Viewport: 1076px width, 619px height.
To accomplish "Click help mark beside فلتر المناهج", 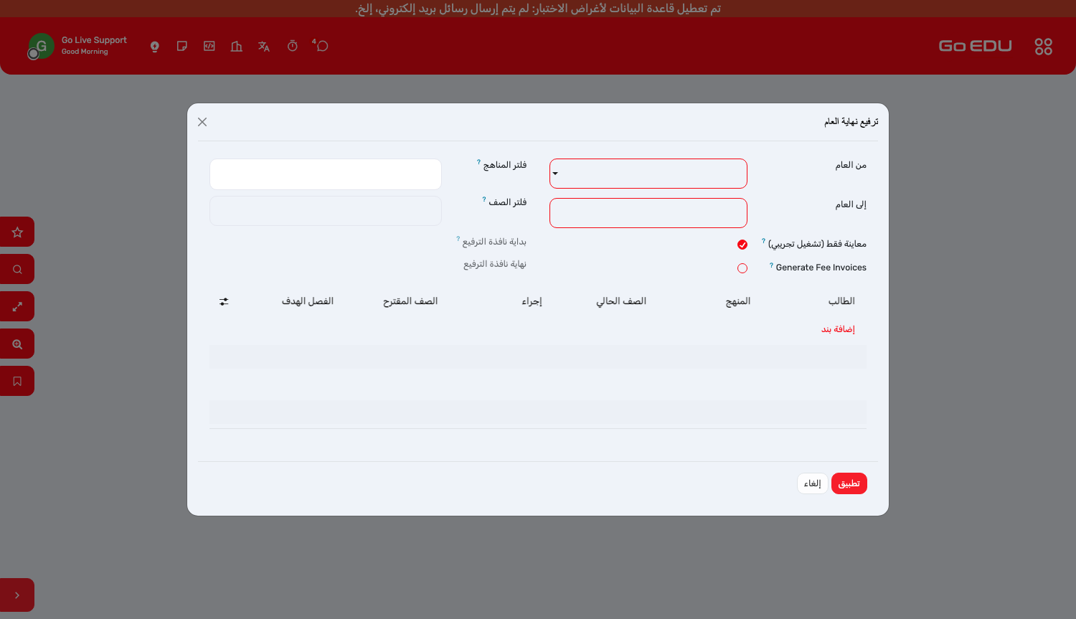I will point(478,162).
